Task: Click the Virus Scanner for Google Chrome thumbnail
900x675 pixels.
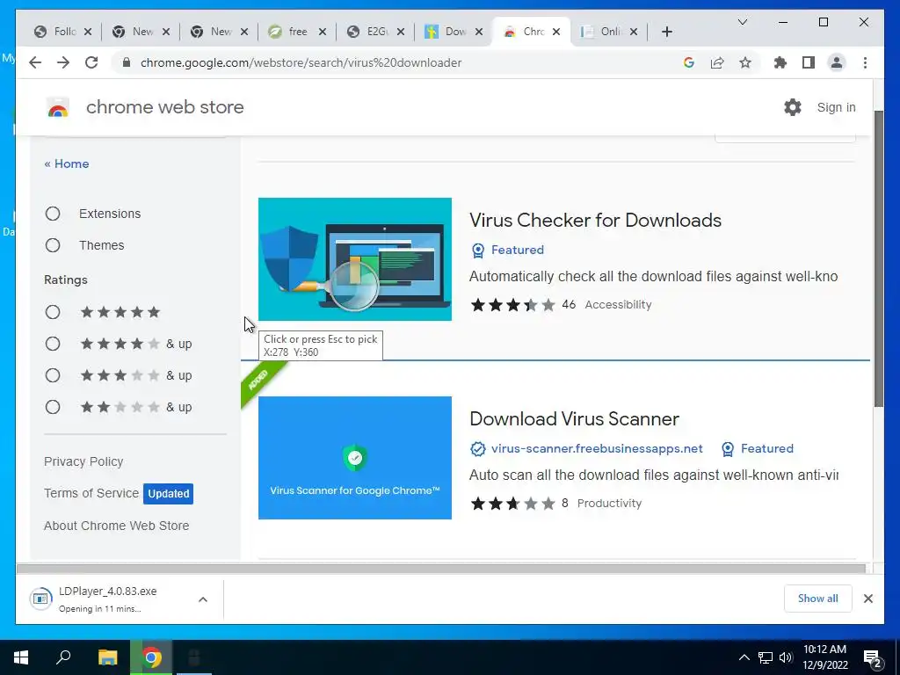Action: pyautogui.click(x=355, y=457)
